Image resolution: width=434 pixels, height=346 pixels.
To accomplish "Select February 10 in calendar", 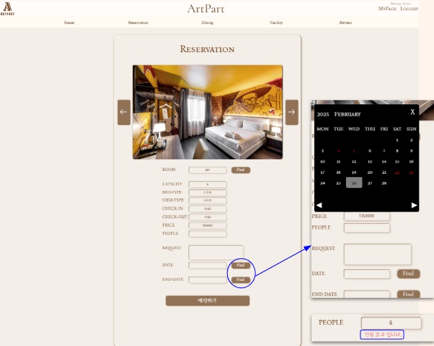I will coord(323,161).
